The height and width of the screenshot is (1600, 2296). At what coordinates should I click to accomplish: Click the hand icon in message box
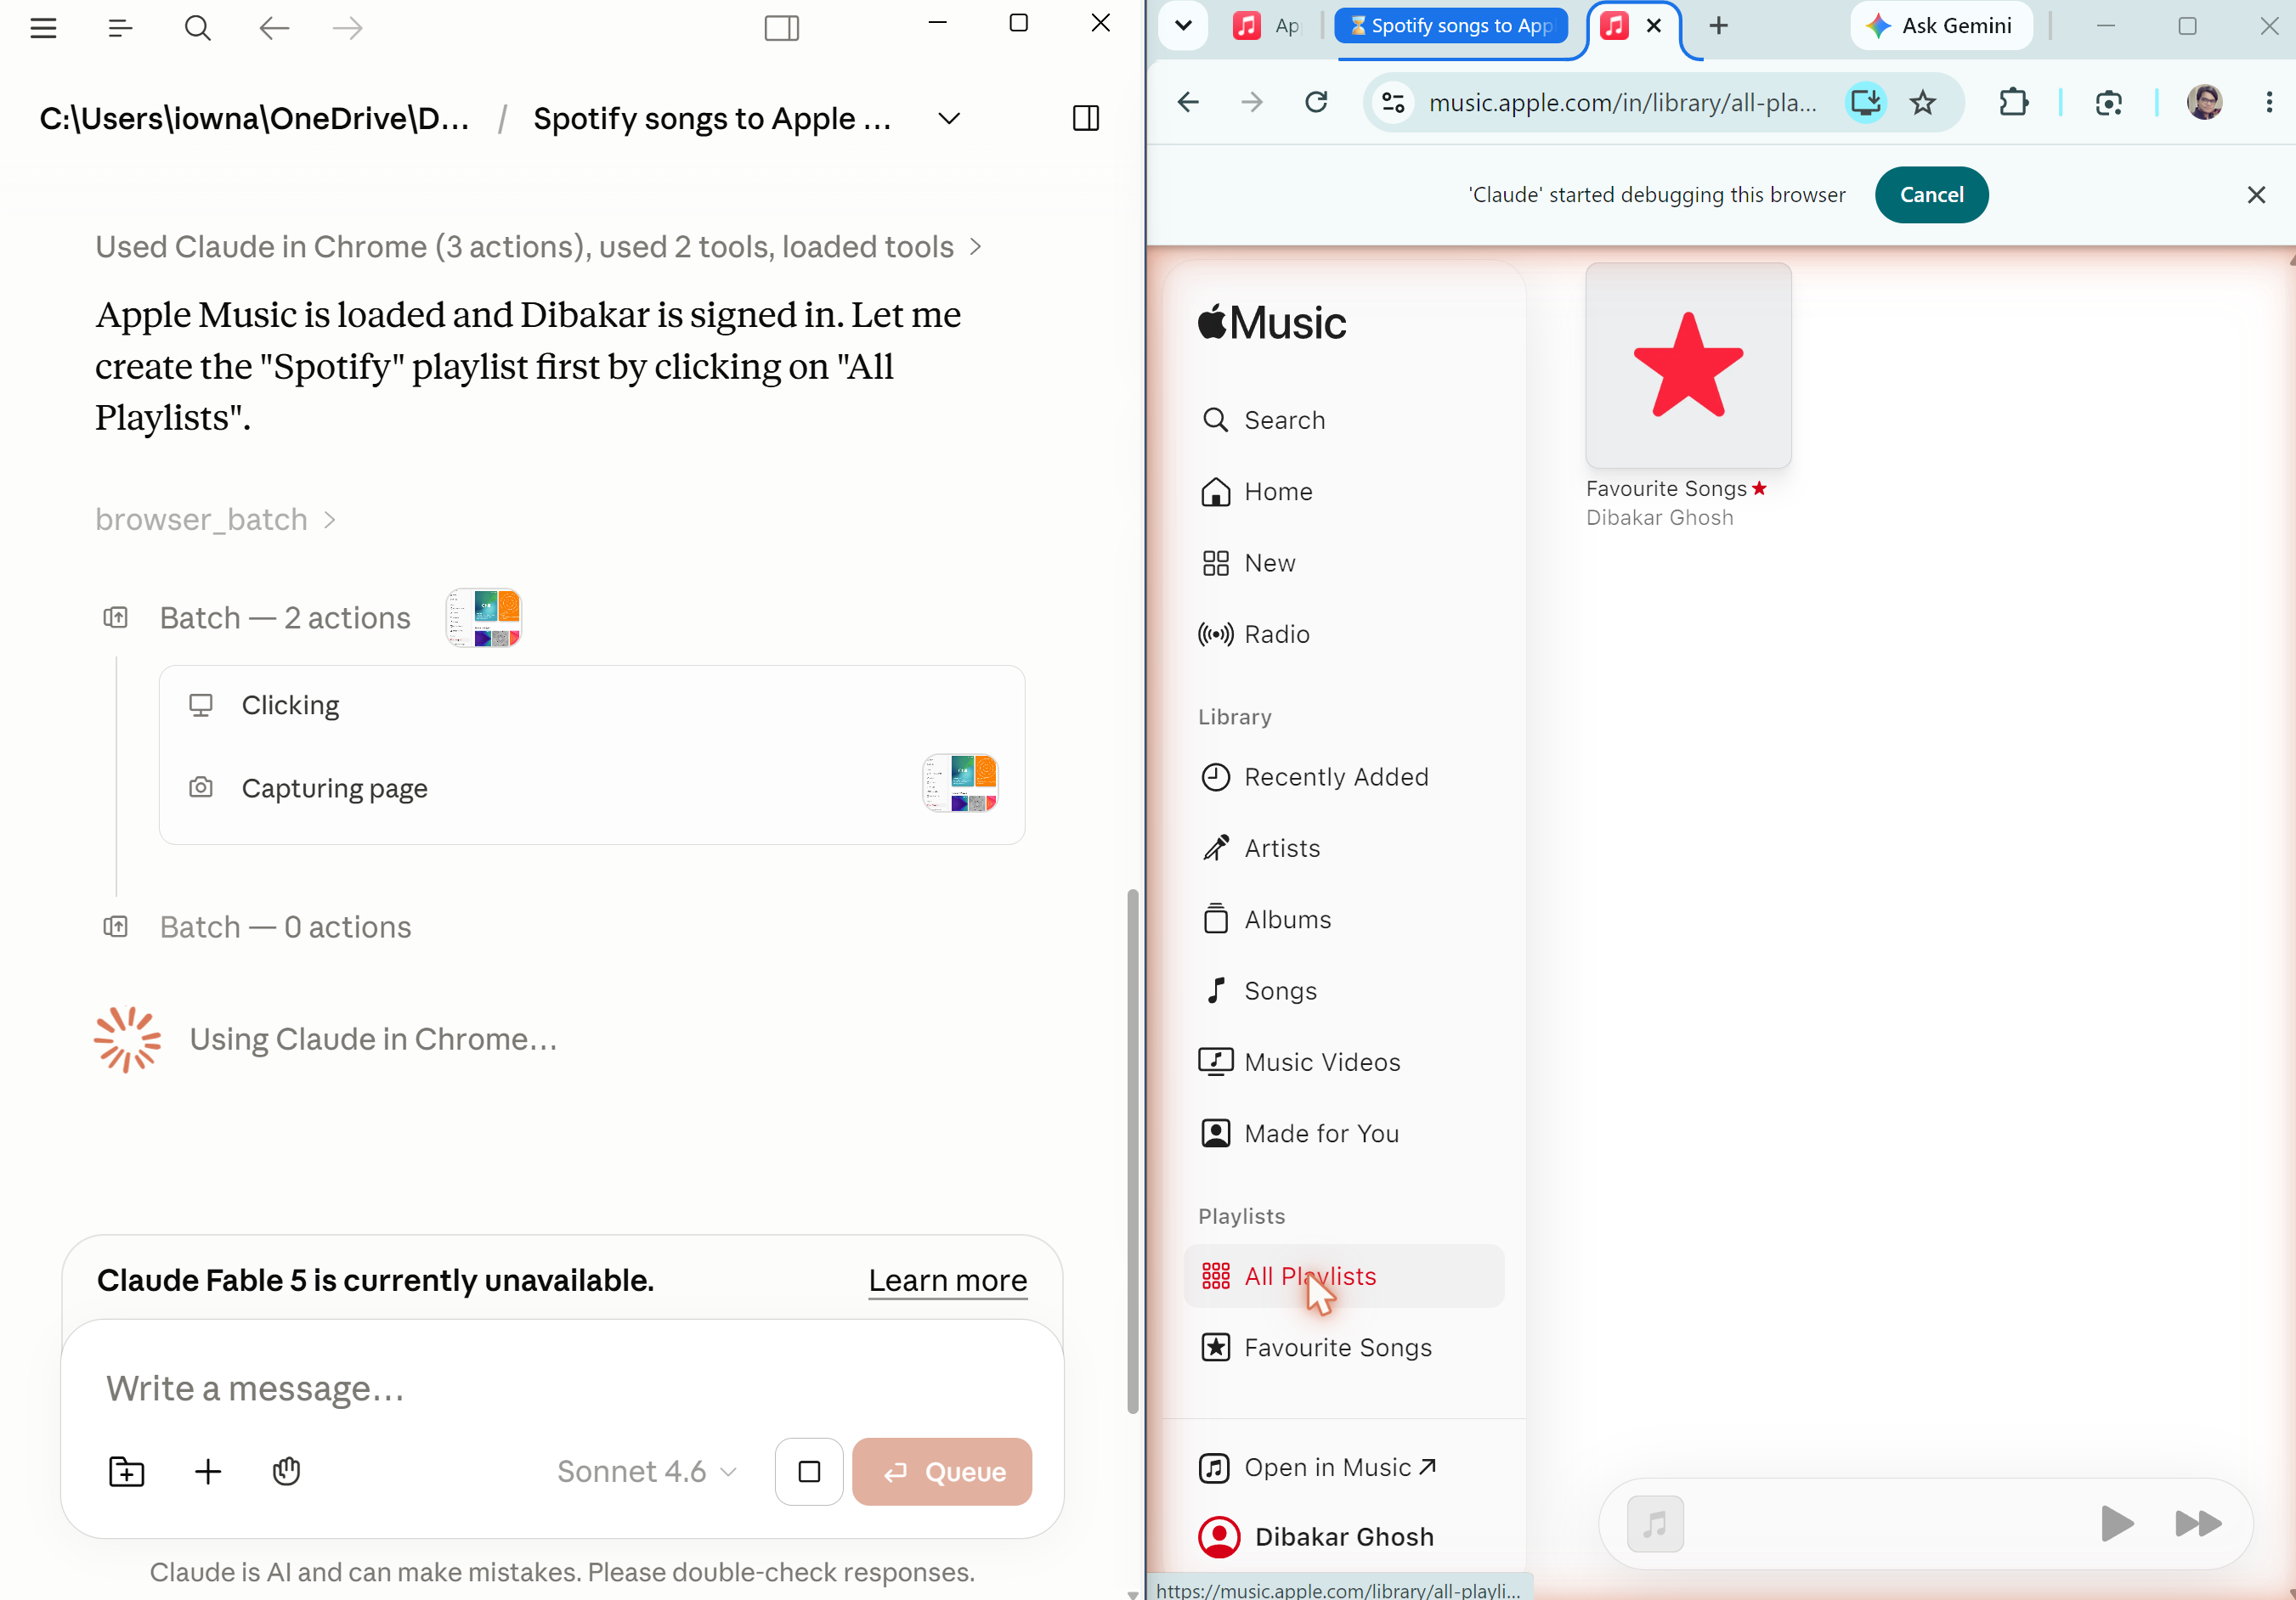[x=286, y=1471]
